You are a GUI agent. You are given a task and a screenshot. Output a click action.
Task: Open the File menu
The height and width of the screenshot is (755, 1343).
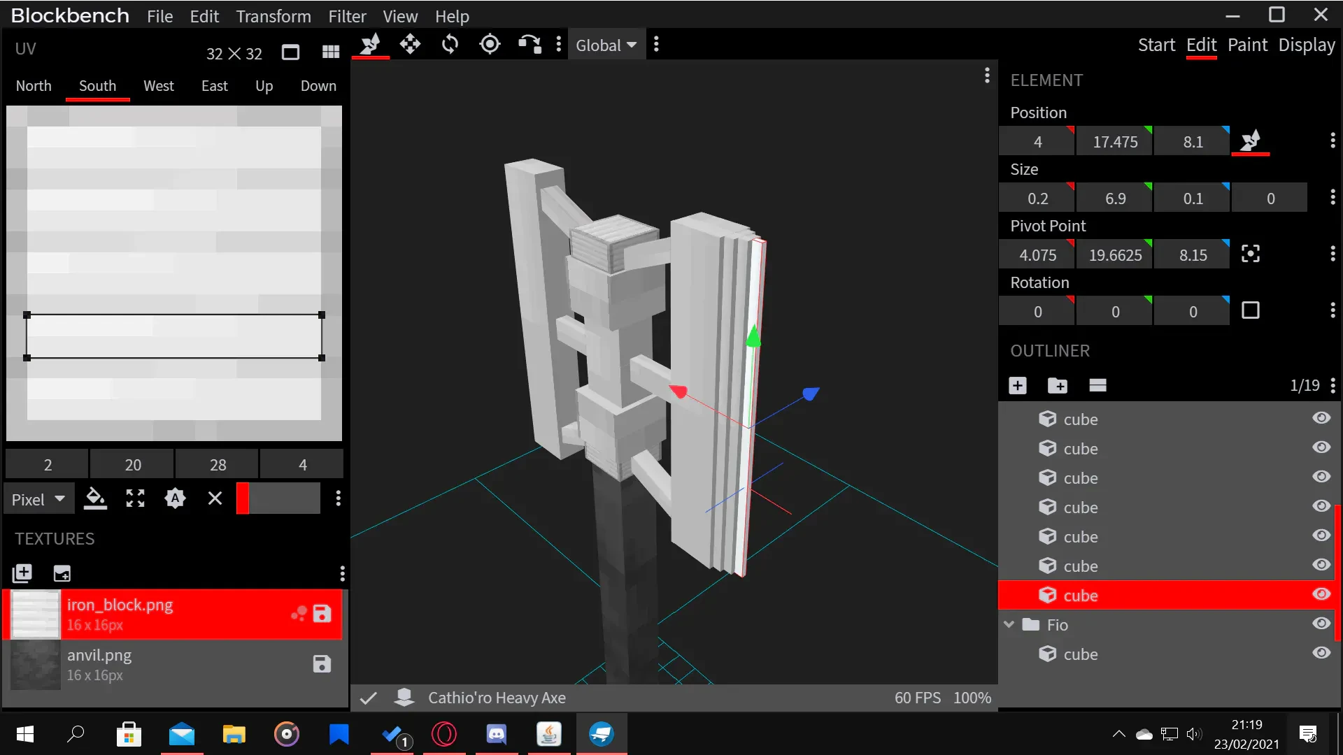click(159, 16)
